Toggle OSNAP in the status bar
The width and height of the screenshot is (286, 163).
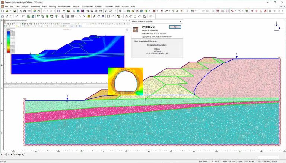[260, 162]
